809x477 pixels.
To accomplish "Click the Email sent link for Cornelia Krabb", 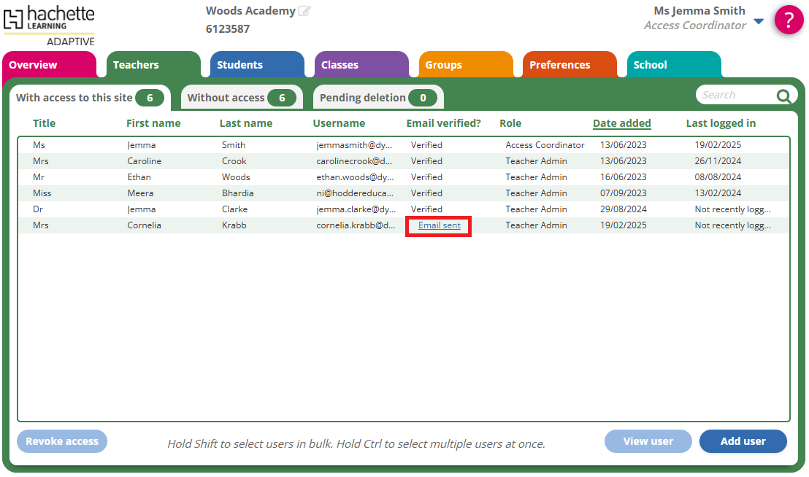I will [439, 225].
